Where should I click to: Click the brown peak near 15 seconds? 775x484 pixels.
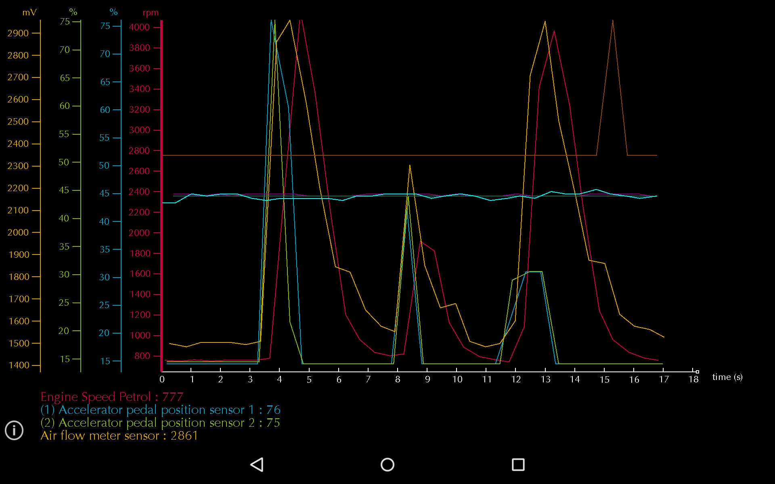coord(613,21)
